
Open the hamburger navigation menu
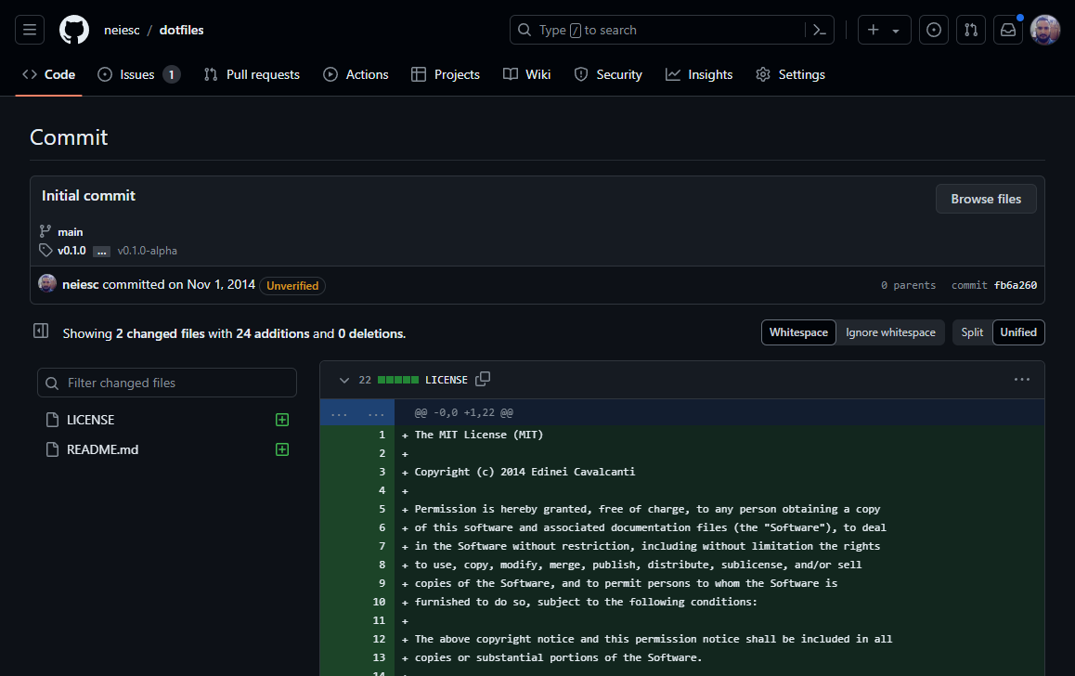[x=30, y=30]
